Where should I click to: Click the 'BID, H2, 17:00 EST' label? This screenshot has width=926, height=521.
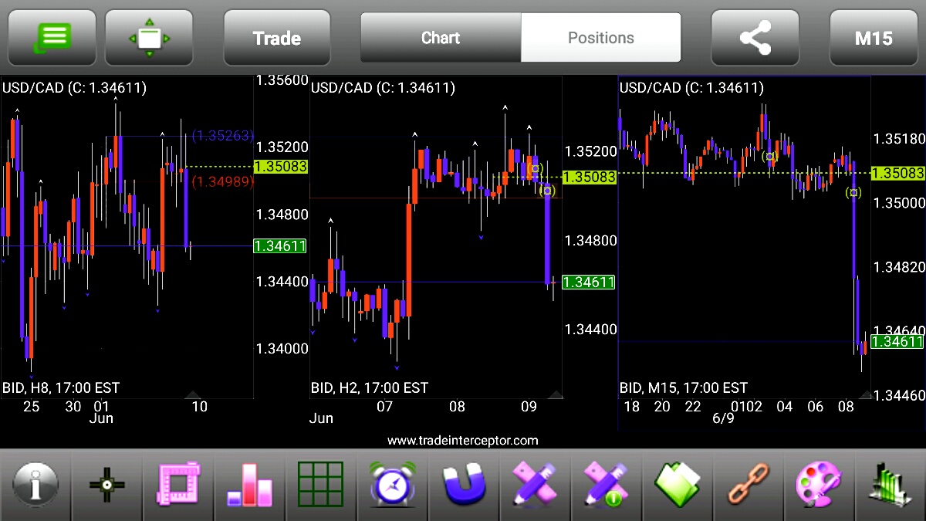[x=370, y=387]
